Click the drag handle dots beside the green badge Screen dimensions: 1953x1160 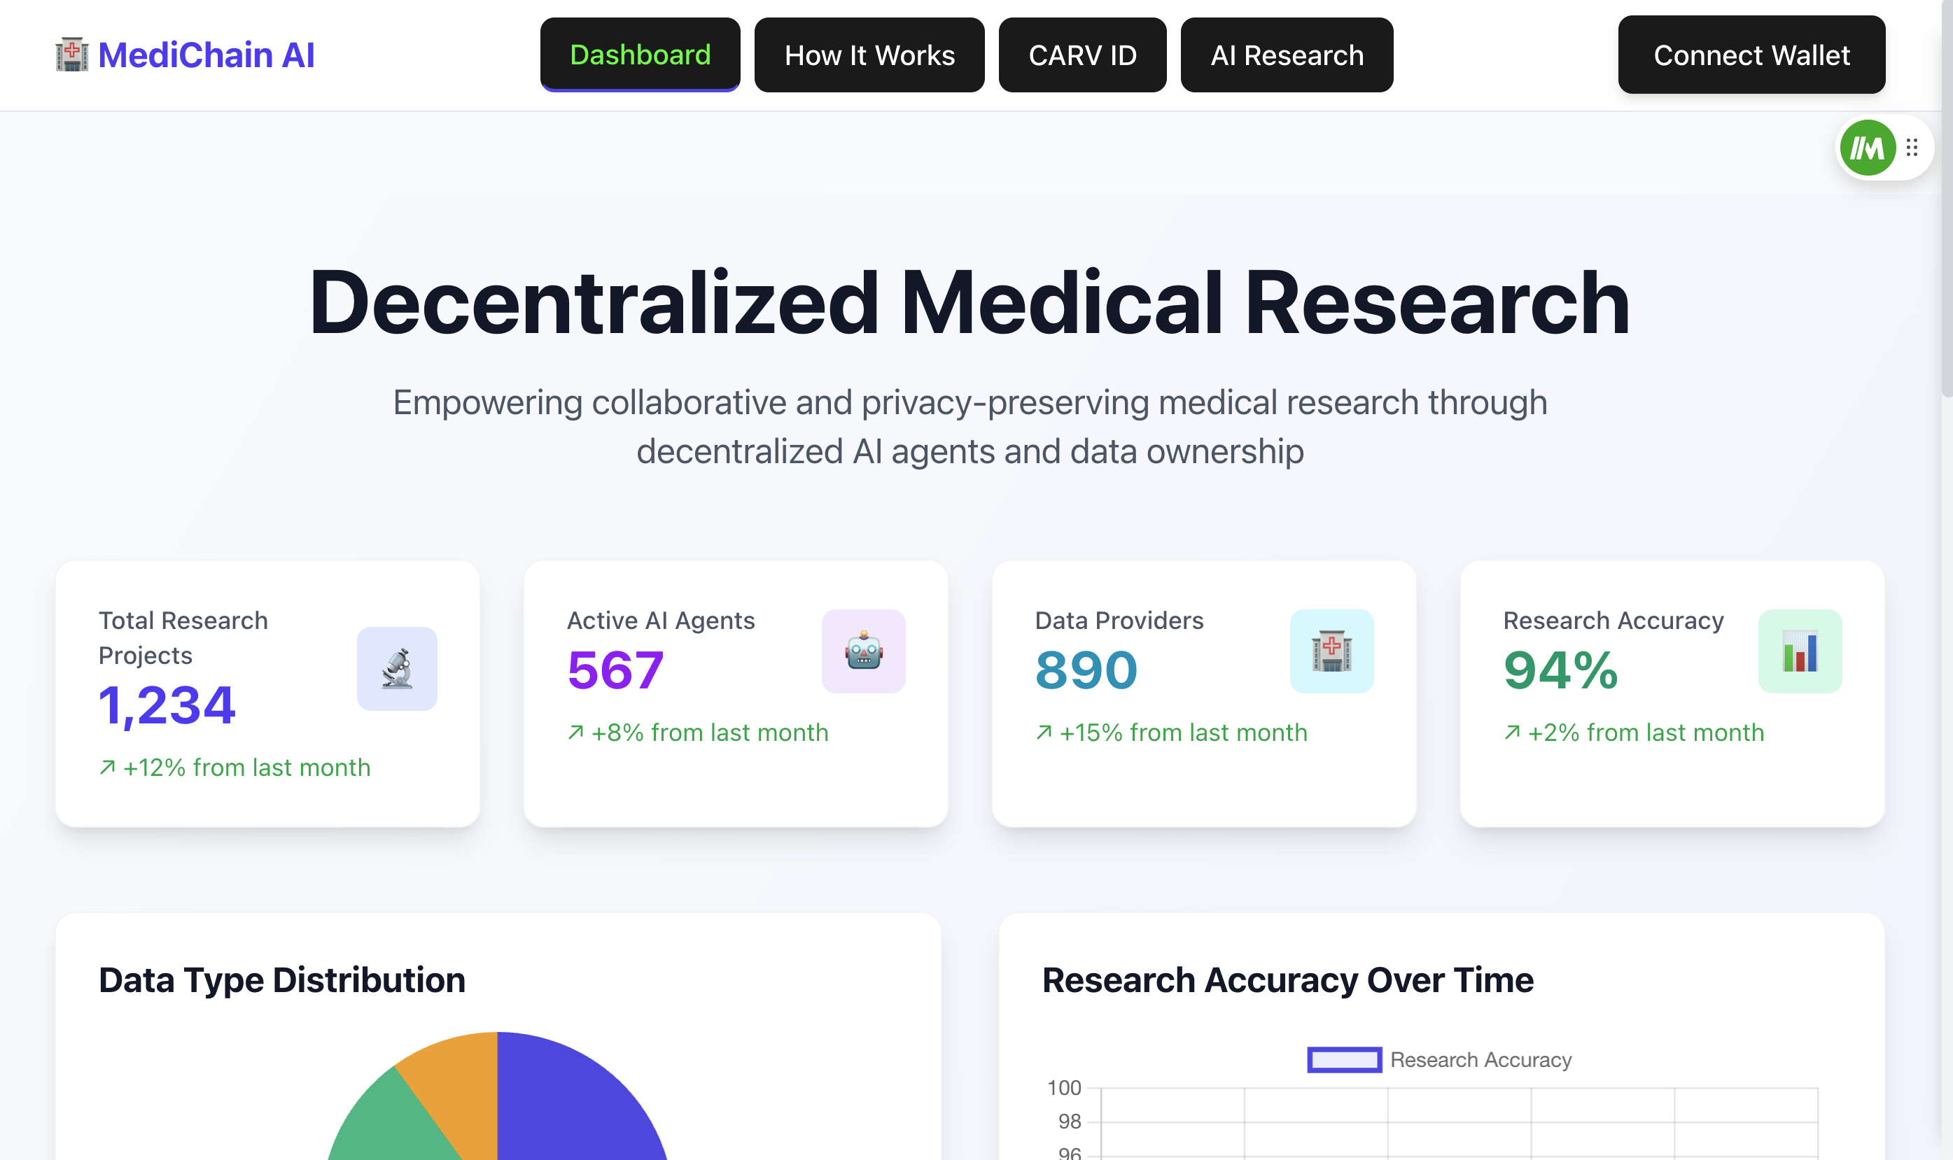point(1913,147)
